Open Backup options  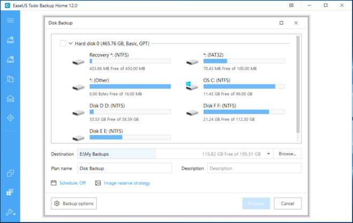click(74, 203)
